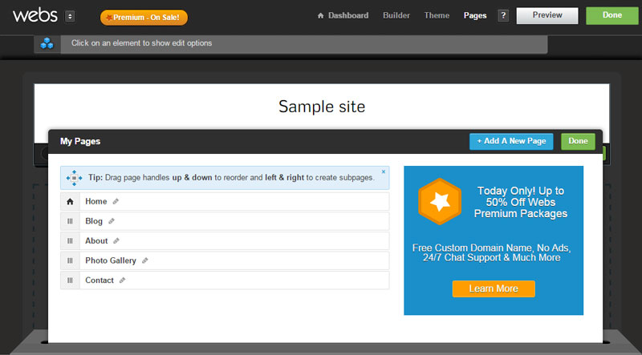Click the Contact page drag handle
This screenshot has height=355, width=642.
(x=70, y=280)
